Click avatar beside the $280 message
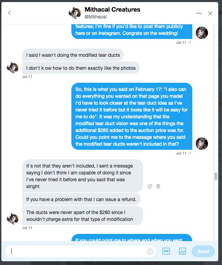Screen dimensions: 222x265 pos(13,218)
